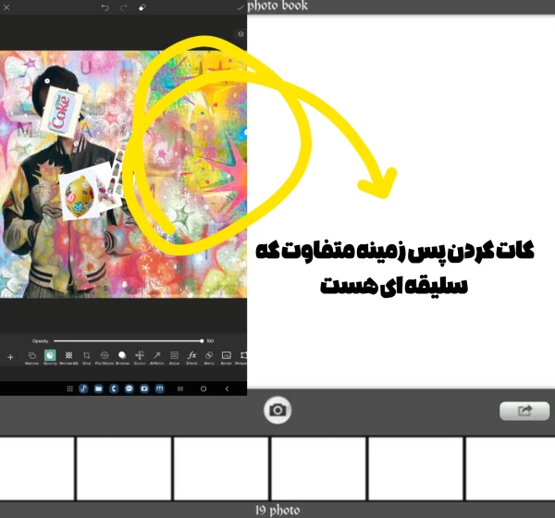The image size is (555, 518).
Task: Choose the Blend tool
Action: pos(209,357)
